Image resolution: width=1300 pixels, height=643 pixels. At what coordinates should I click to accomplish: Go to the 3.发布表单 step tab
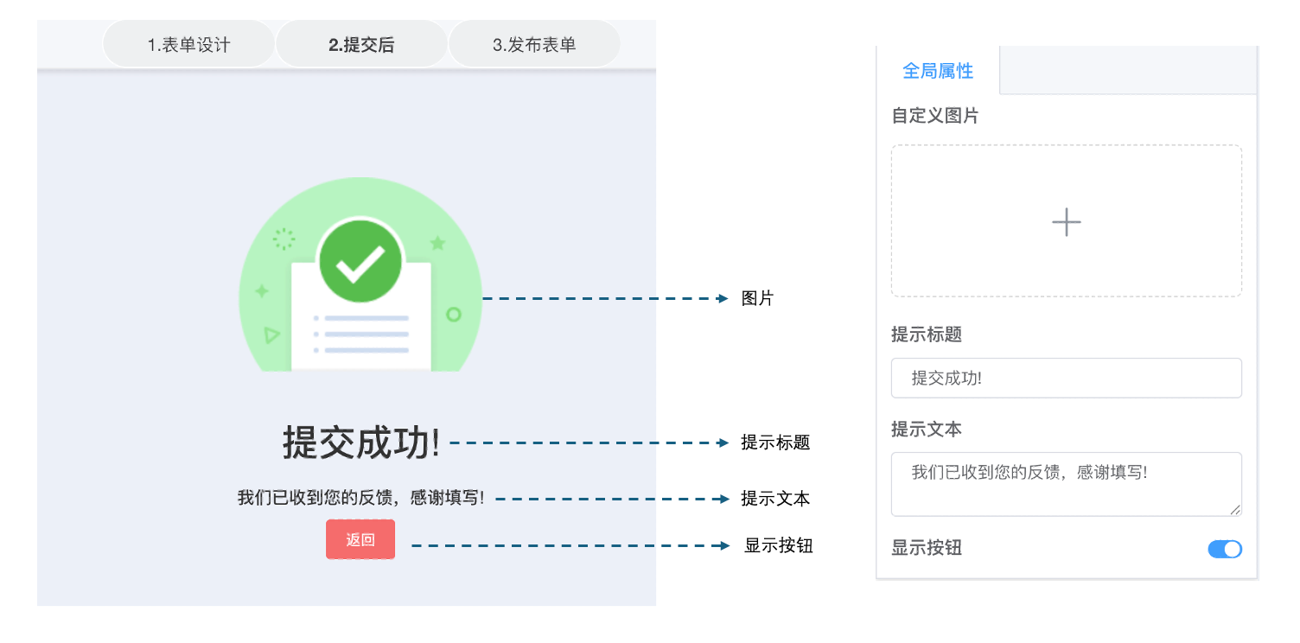point(534,45)
